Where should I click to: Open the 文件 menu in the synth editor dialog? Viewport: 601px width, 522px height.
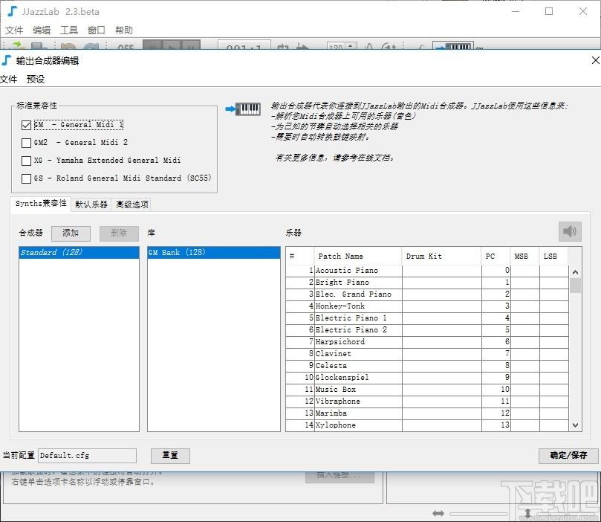click(x=8, y=80)
